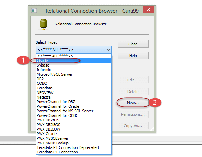
Task: Click the Delete button
Action: [x=133, y=92]
